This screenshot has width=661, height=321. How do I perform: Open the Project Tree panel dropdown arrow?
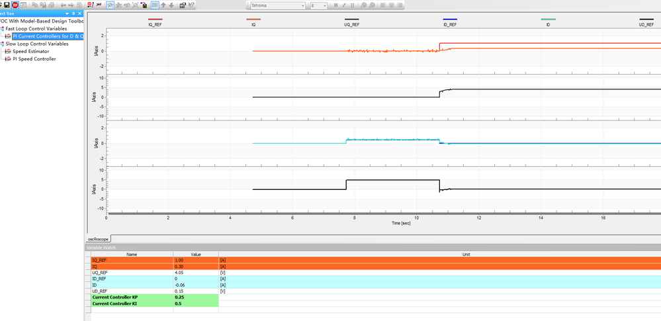point(67,14)
